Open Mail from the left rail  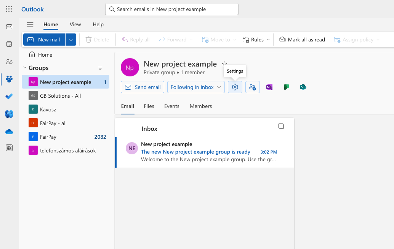(9, 27)
